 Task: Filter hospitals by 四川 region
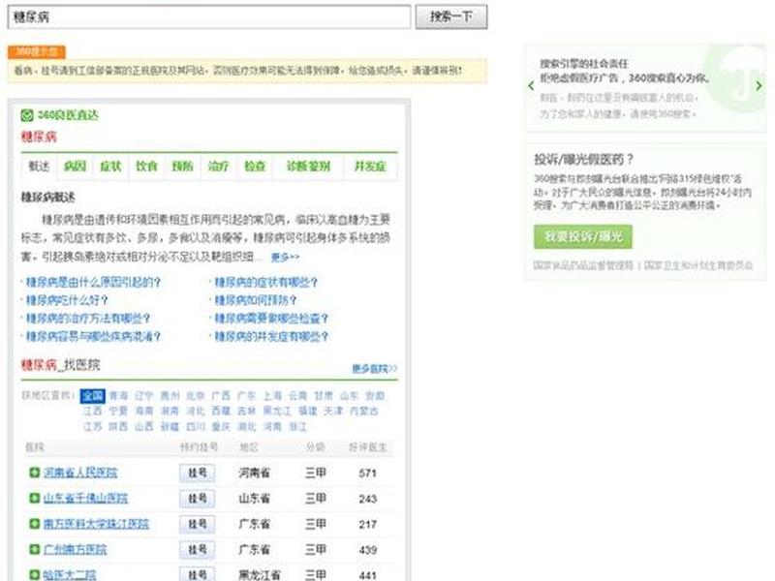(196, 426)
